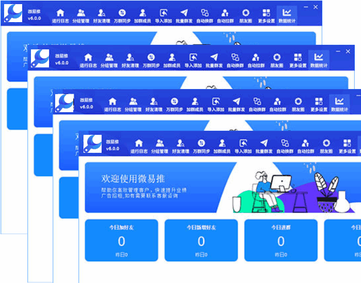Open 导入添加 in the third window
This screenshot has height=283, width=361.
[216, 104]
